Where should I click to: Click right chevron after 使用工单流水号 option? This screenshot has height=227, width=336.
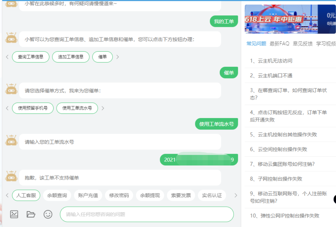click(103, 108)
